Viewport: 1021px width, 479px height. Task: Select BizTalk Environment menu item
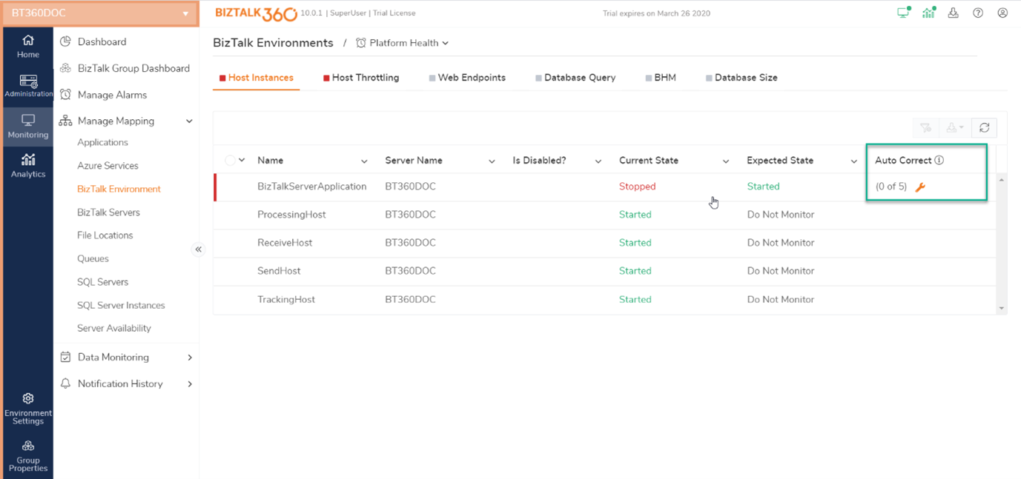(119, 189)
